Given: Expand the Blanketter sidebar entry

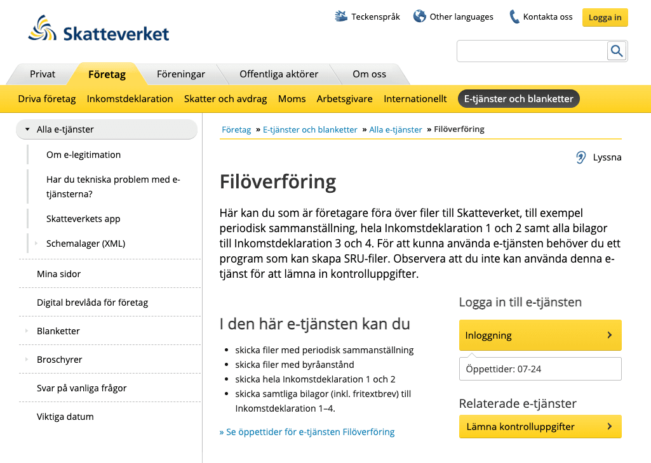Looking at the screenshot, I should 26,330.
